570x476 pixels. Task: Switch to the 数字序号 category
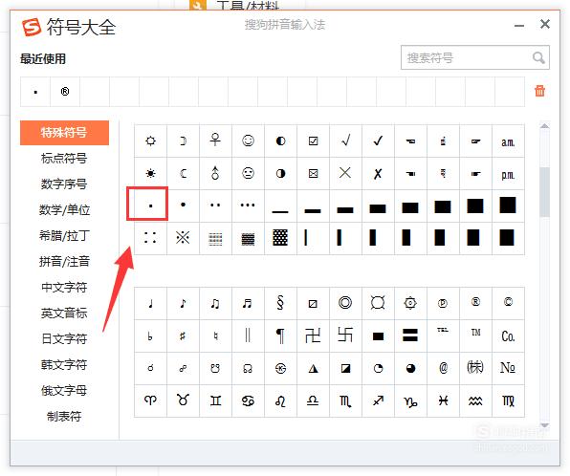[64, 184]
